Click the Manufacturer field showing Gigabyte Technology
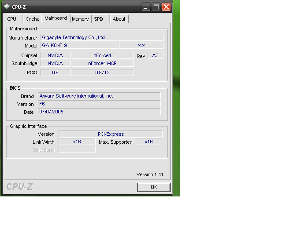This screenshot has width=282, height=225. pyautogui.click(x=102, y=38)
